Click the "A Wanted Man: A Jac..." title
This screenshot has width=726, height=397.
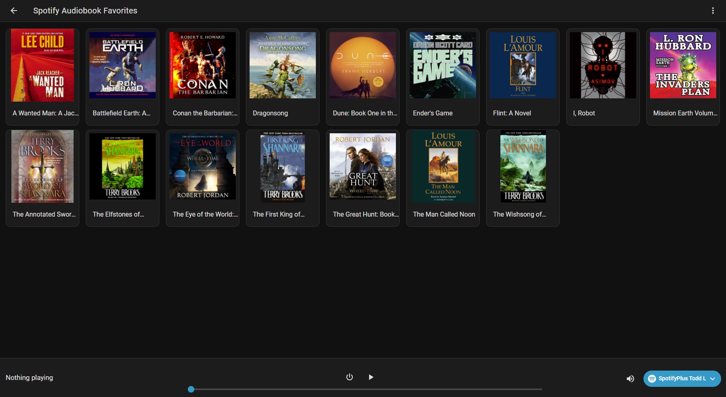tap(46, 113)
